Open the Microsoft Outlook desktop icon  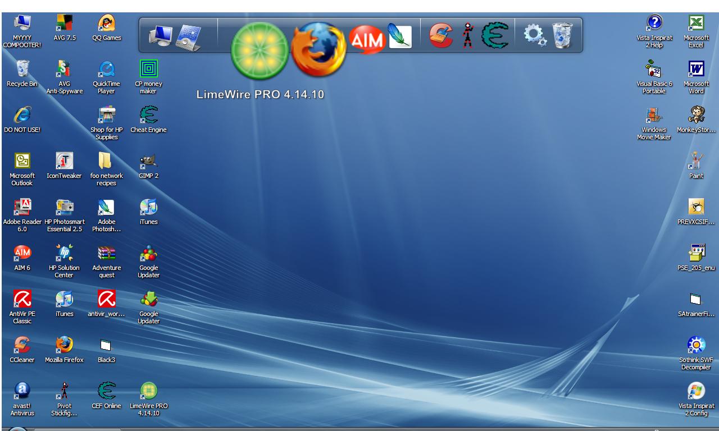[x=22, y=170]
